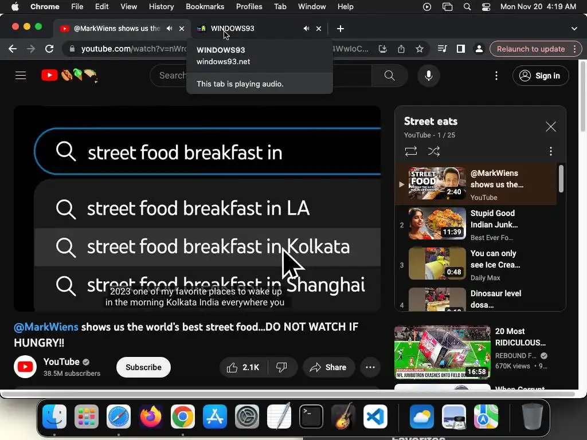Click the @MarkWiens link in video title
587x440 pixels.
click(46, 327)
